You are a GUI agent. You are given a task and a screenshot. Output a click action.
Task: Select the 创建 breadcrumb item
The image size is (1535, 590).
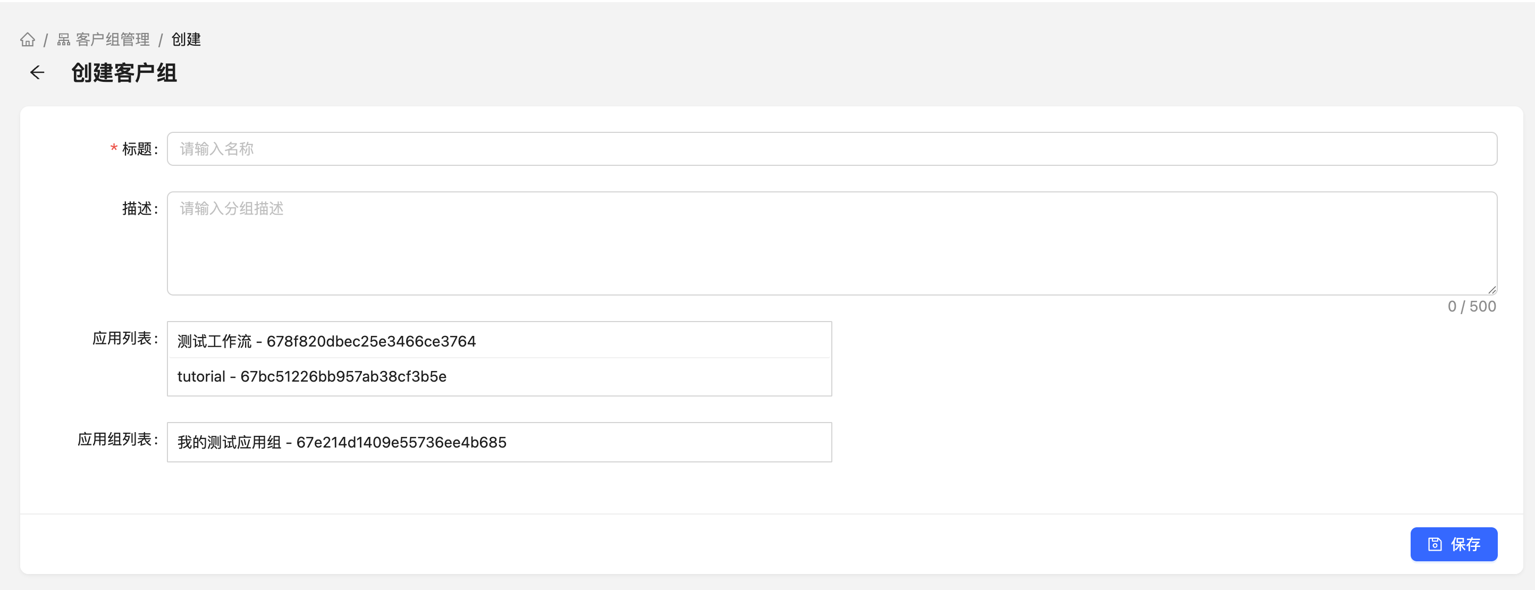tap(186, 39)
